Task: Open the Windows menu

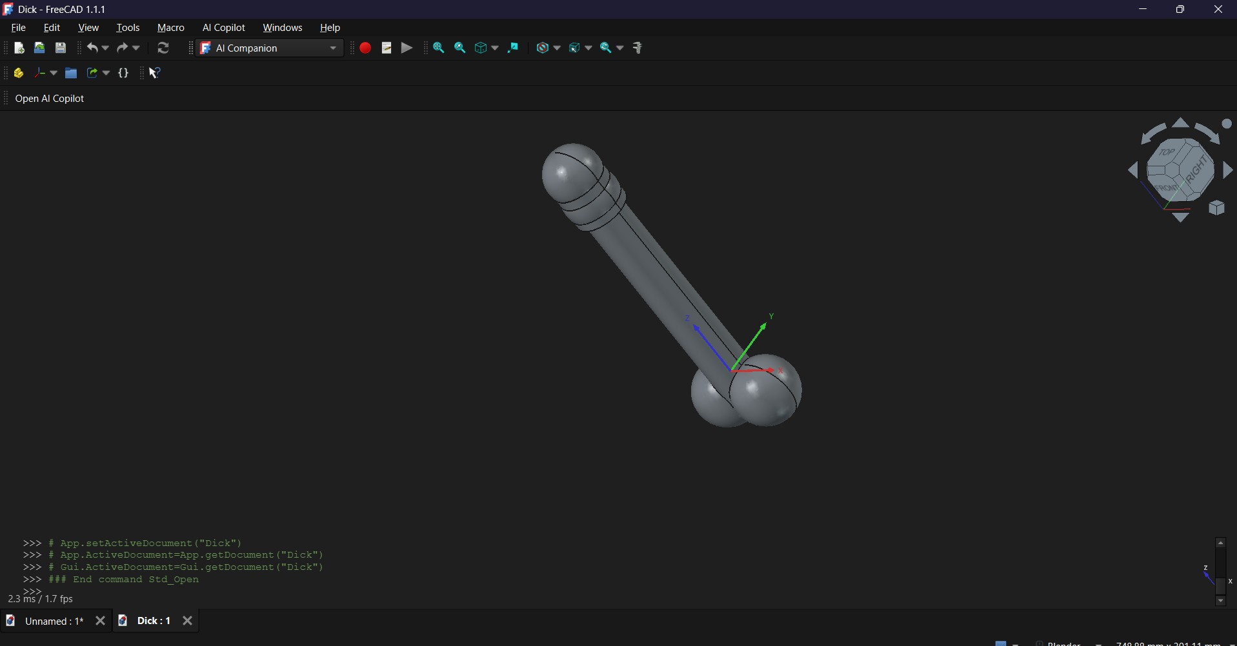Action: [283, 28]
